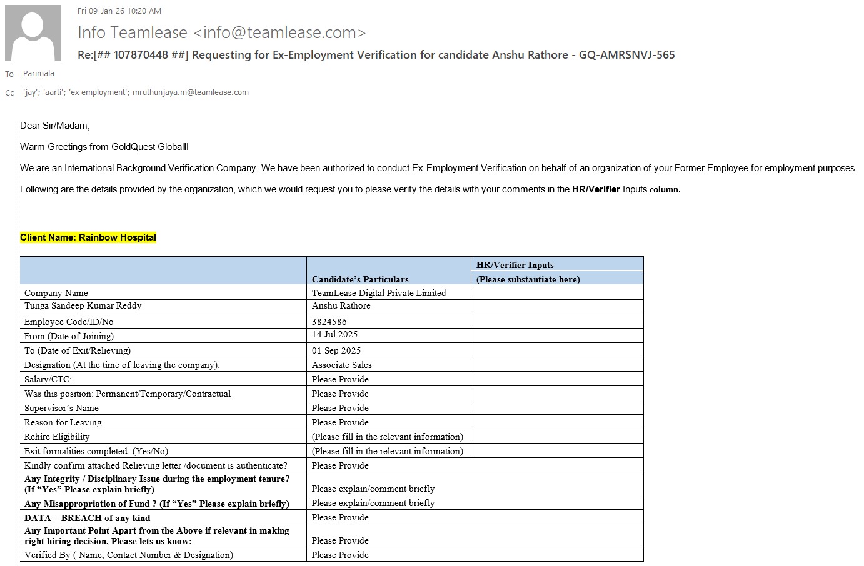Click 'Please Provide' in Relieving letter row
Screen dimensions: 864x566
coord(340,465)
